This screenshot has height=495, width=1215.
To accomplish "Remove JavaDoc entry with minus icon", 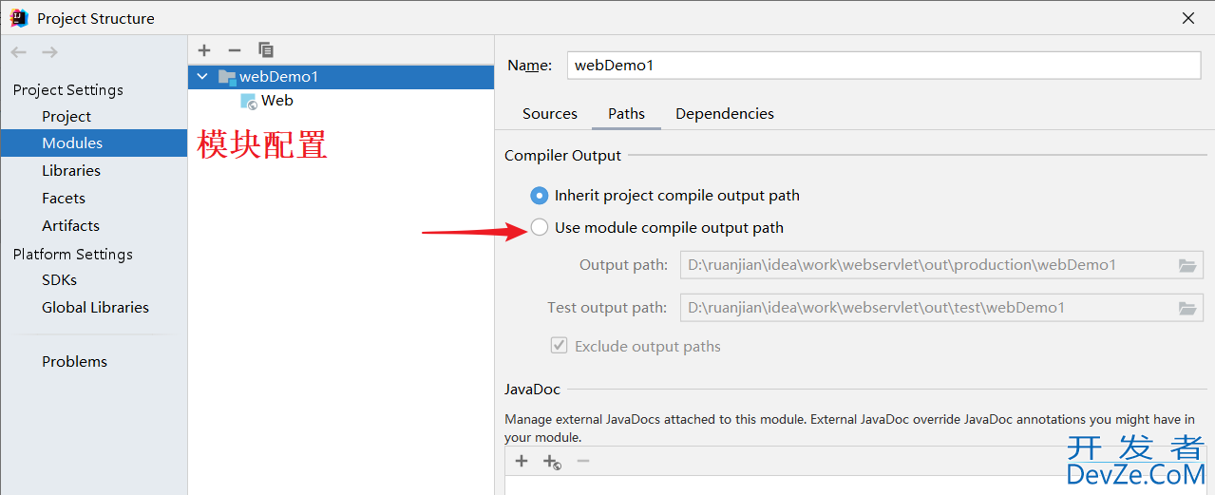I will [x=583, y=461].
